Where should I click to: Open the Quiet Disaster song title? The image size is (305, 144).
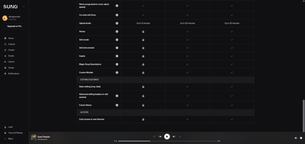coord(43,137)
